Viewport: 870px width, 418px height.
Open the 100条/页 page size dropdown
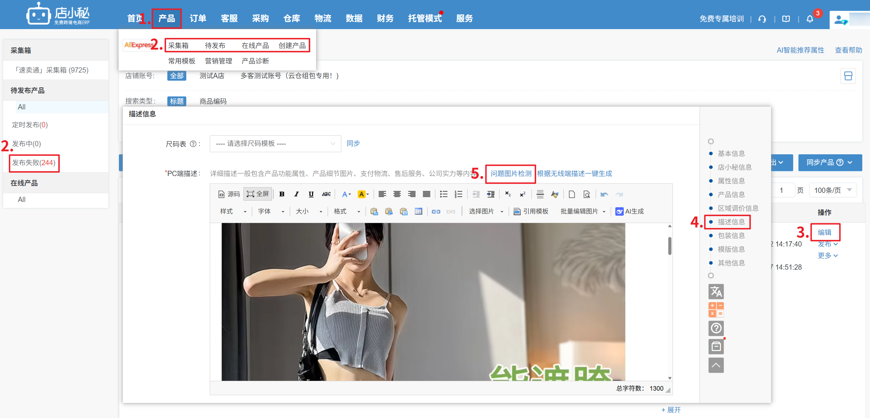[832, 190]
